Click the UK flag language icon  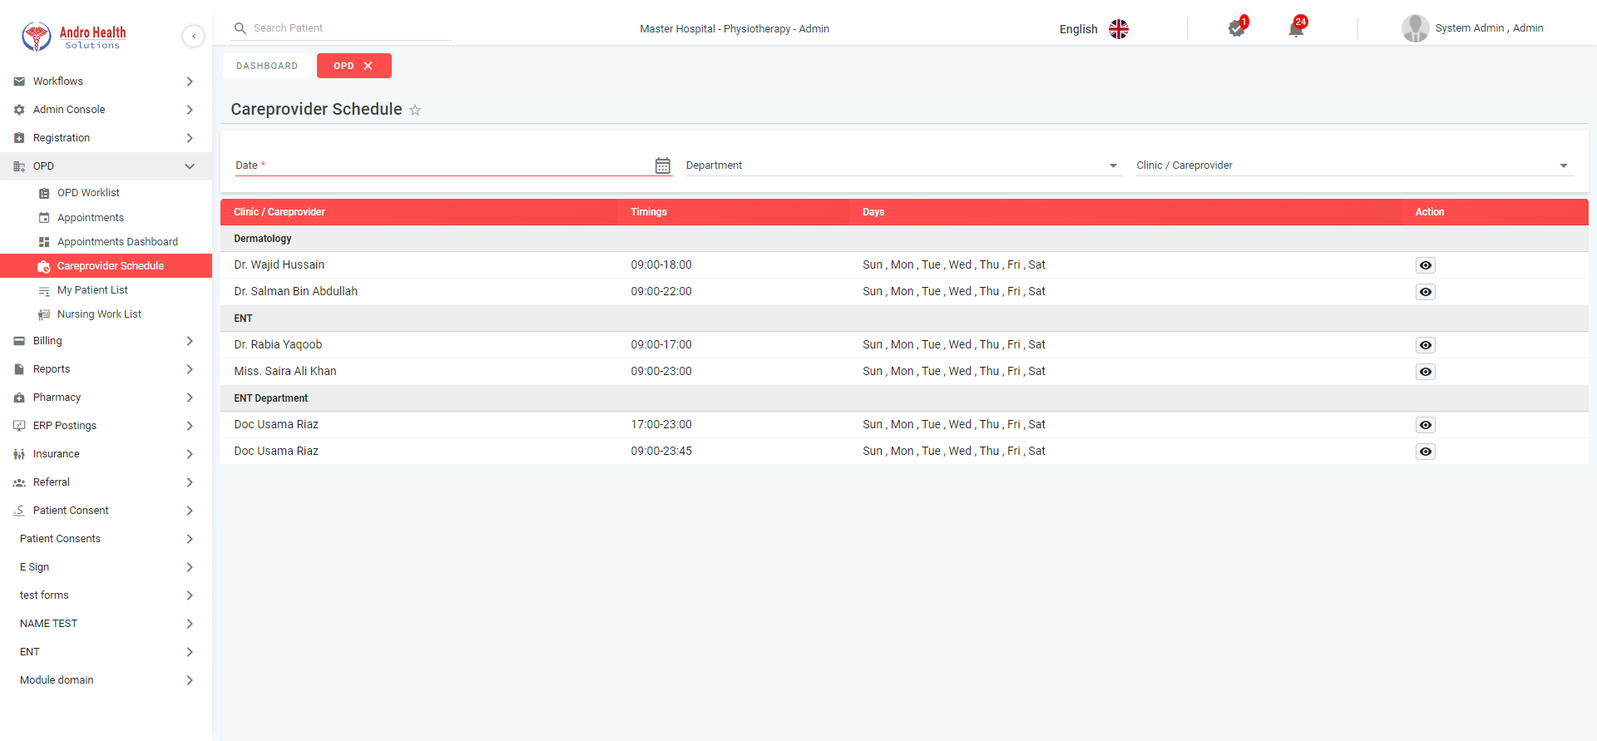(x=1119, y=29)
